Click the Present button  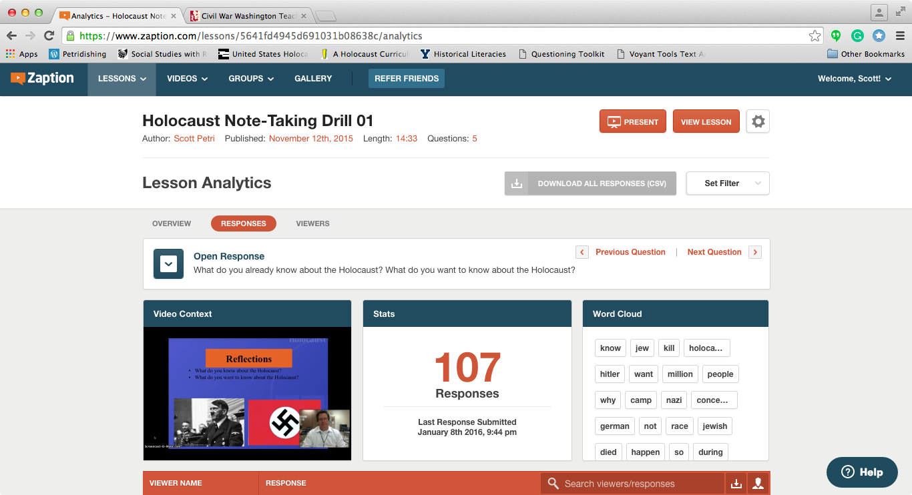click(632, 121)
